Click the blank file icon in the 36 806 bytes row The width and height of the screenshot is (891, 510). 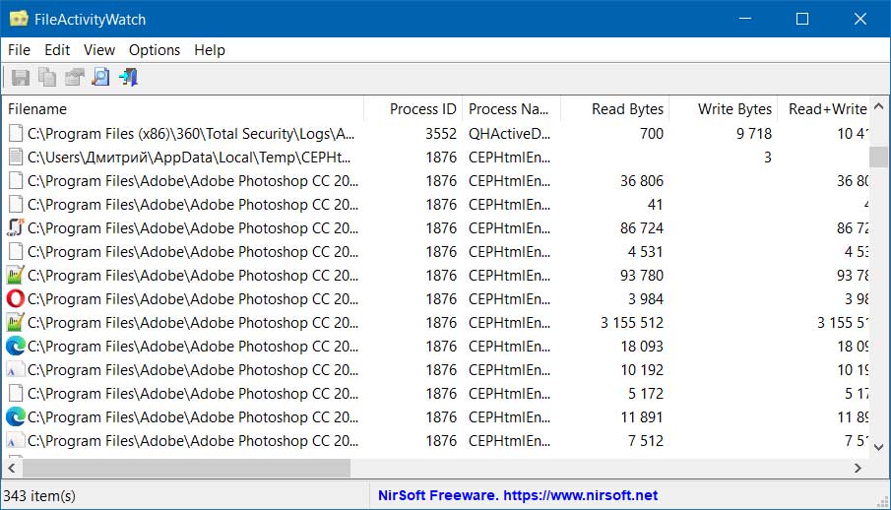click(x=16, y=181)
